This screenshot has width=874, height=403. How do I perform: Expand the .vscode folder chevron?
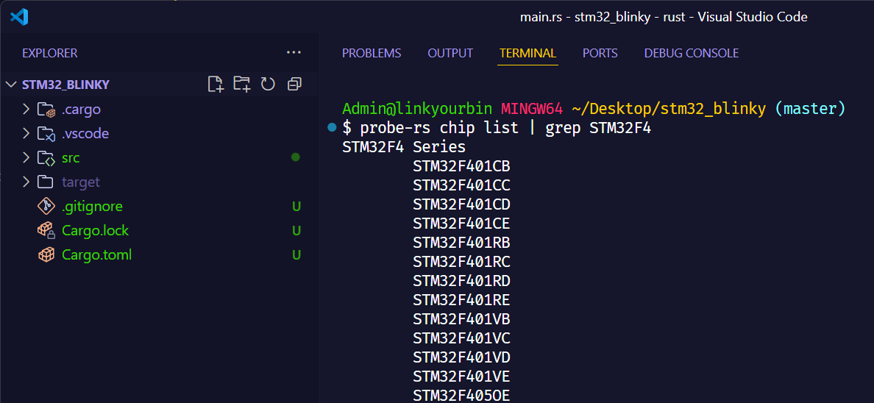click(26, 134)
